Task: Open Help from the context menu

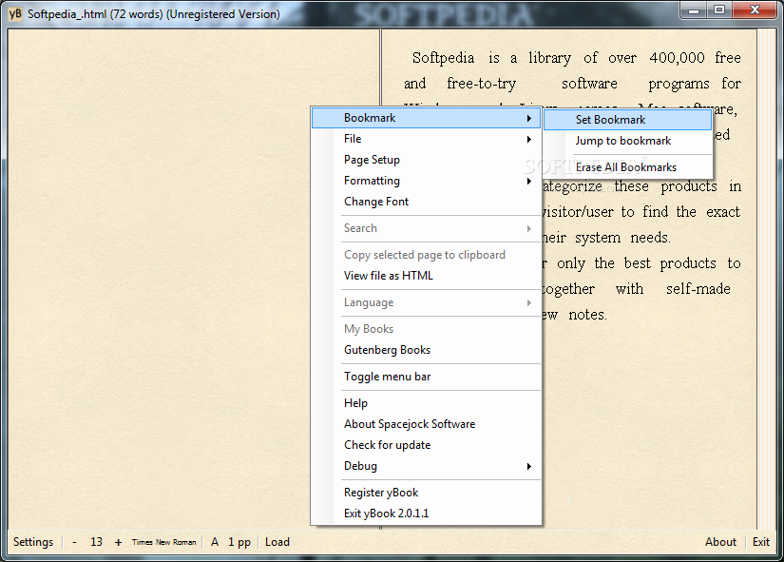Action: click(425, 403)
